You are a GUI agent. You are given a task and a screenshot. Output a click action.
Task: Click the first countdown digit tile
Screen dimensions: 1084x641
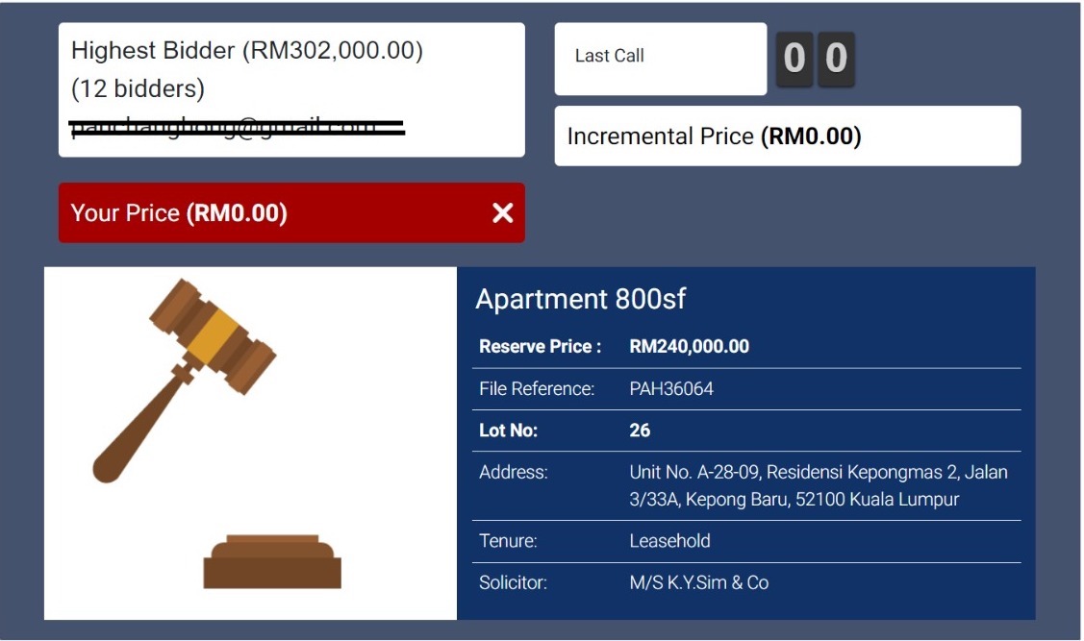(794, 59)
